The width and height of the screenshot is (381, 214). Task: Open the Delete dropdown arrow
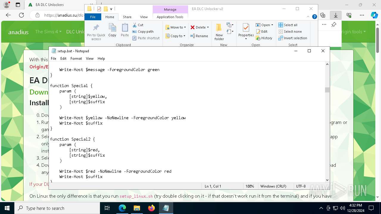[208, 27]
